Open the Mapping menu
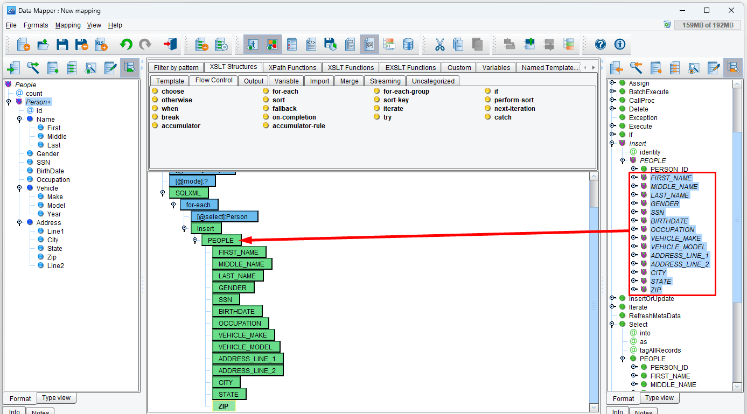This screenshot has width=747, height=414. tap(68, 25)
